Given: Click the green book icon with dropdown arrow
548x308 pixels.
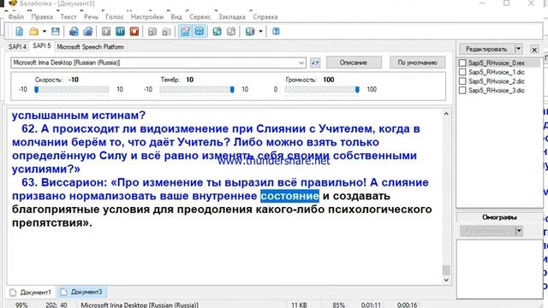Looking at the screenshot, I should pos(249,32).
